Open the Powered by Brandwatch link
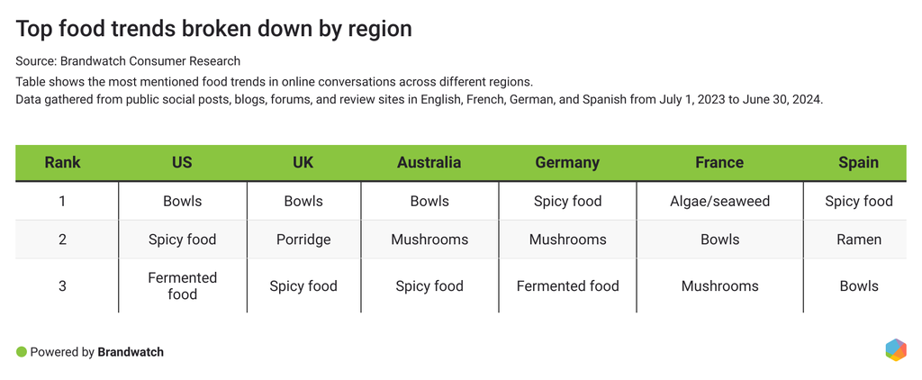 click(x=97, y=352)
